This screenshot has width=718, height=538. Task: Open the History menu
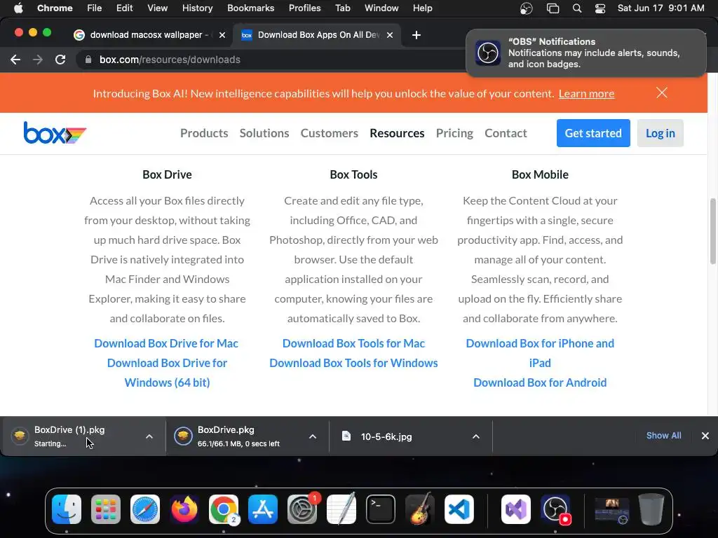197,8
